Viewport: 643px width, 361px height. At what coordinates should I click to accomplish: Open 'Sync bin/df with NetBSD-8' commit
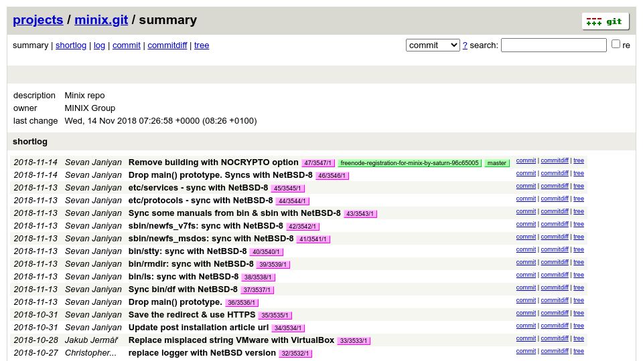tap(183, 289)
